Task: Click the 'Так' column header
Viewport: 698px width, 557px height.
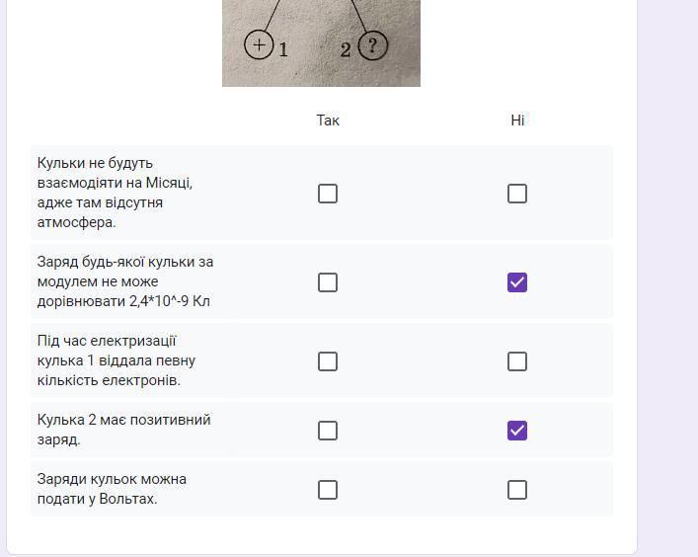Action: [x=328, y=120]
